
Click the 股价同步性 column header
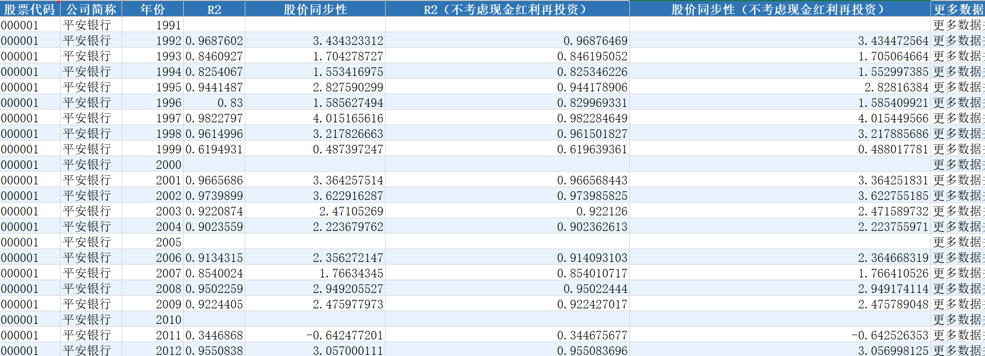(315, 9)
